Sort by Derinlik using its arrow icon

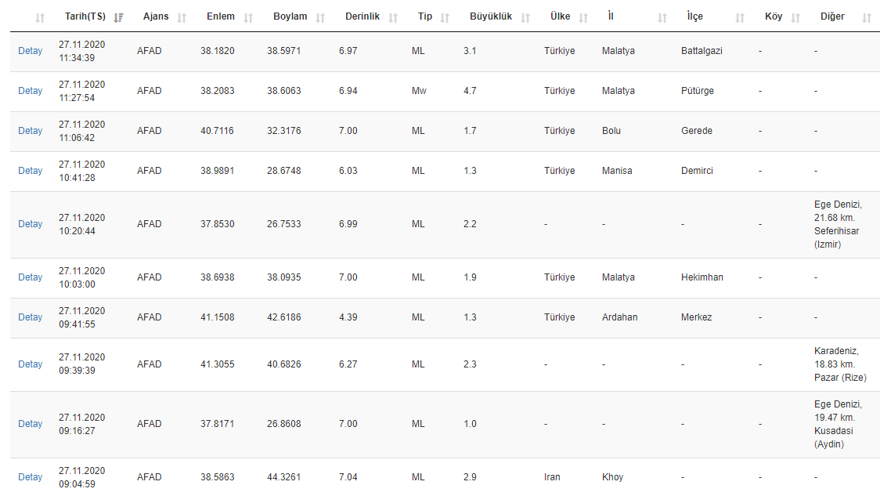tap(393, 18)
